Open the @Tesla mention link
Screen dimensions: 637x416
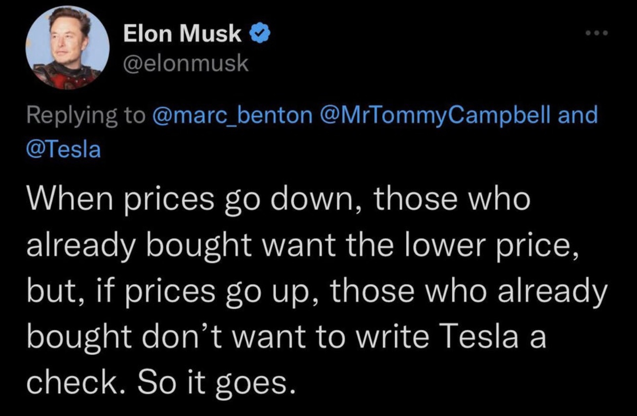pyautogui.click(x=63, y=149)
